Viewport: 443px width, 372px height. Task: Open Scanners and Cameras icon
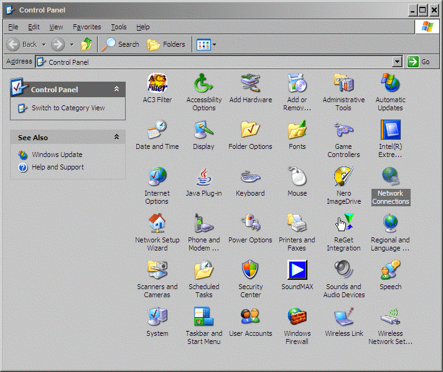pos(157,270)
